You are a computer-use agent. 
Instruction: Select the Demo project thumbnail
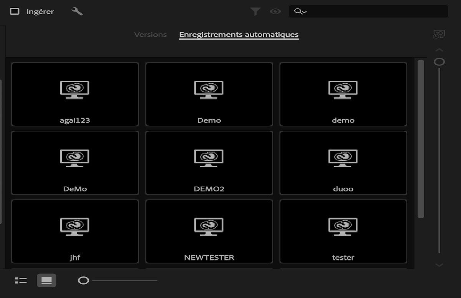tap(209, 94)
